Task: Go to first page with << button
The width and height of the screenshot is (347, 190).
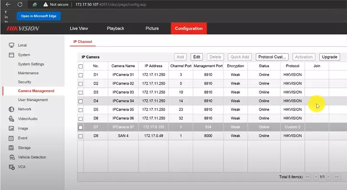Action: (308, 177)
